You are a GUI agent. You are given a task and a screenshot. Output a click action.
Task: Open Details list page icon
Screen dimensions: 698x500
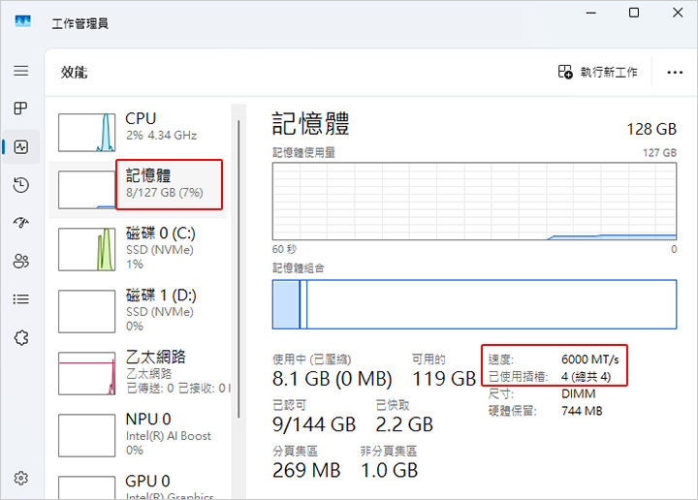pyautogui.click(x=21, y=298)
